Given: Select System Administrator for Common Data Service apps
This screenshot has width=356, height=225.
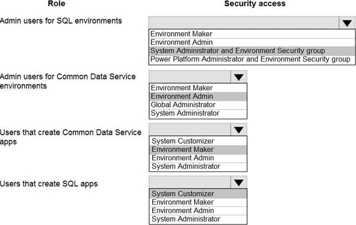Looking at the screenshot, I should click(186, 166).
